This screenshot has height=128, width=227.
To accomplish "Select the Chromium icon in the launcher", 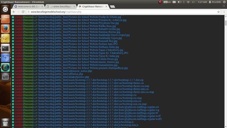I will point(5,58).
